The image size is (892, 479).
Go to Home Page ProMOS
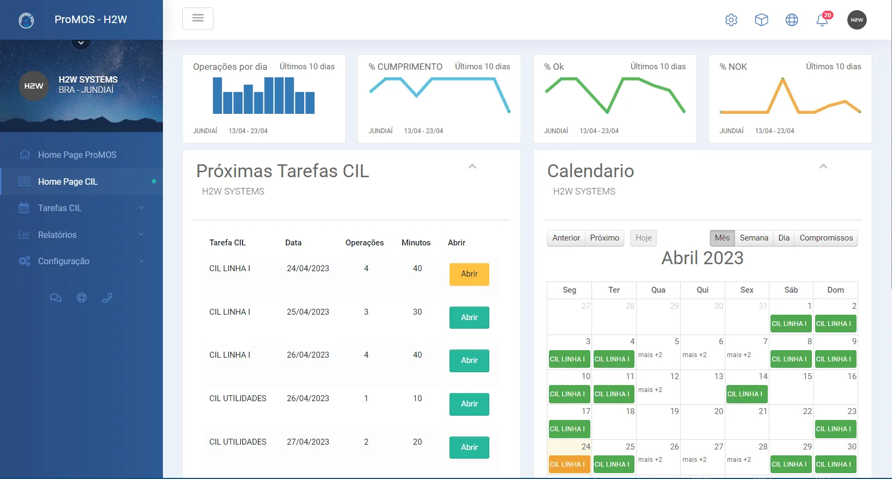coord(77,155)
